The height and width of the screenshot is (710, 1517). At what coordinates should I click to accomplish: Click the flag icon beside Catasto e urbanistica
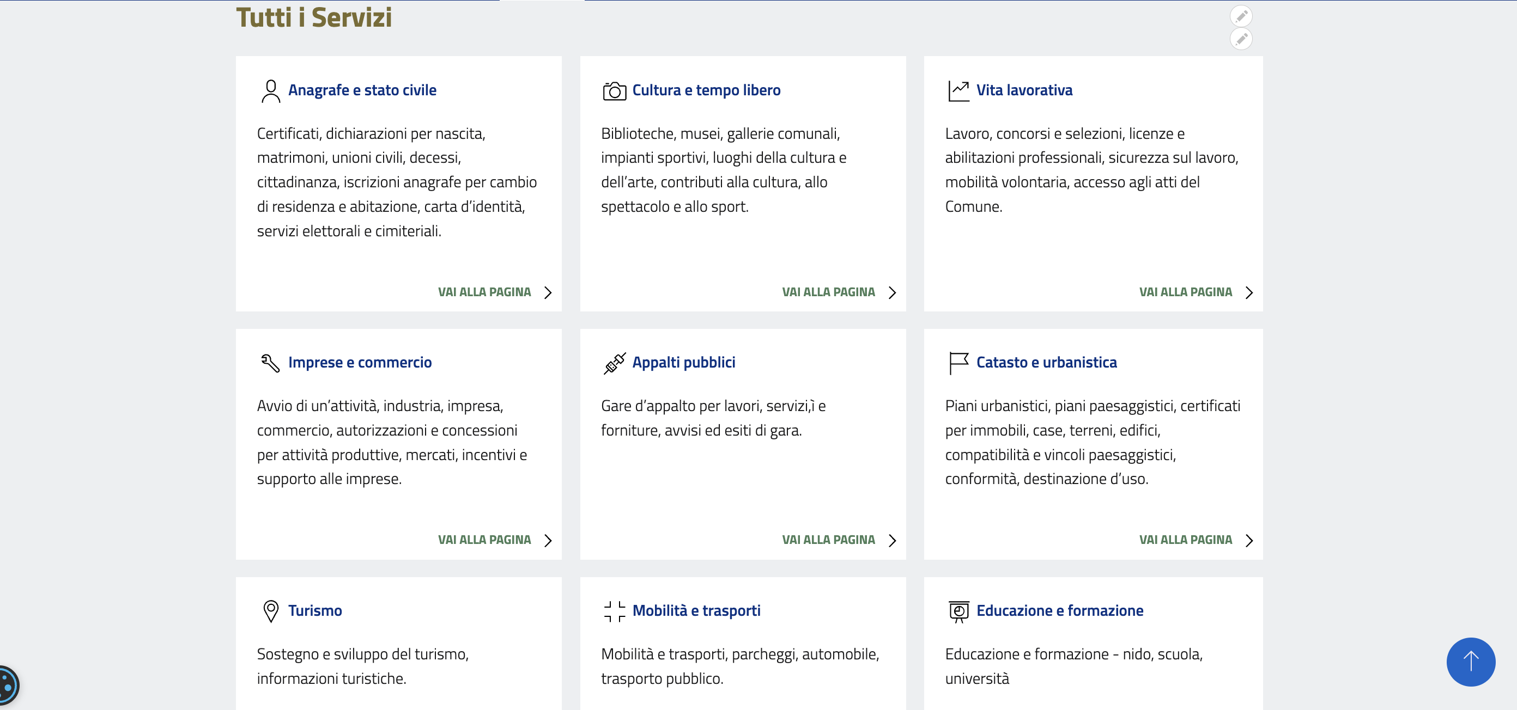958,363
